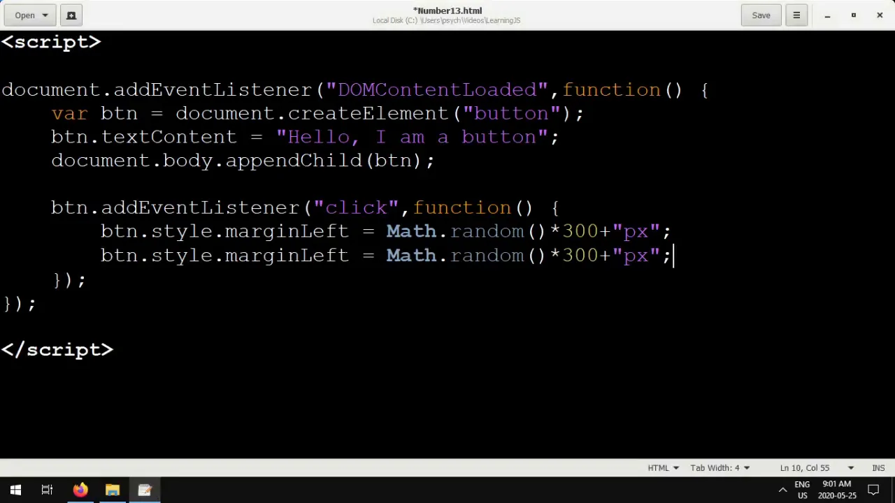
Task: Open the Windows Start menu
Action: (x=15, y=490)
